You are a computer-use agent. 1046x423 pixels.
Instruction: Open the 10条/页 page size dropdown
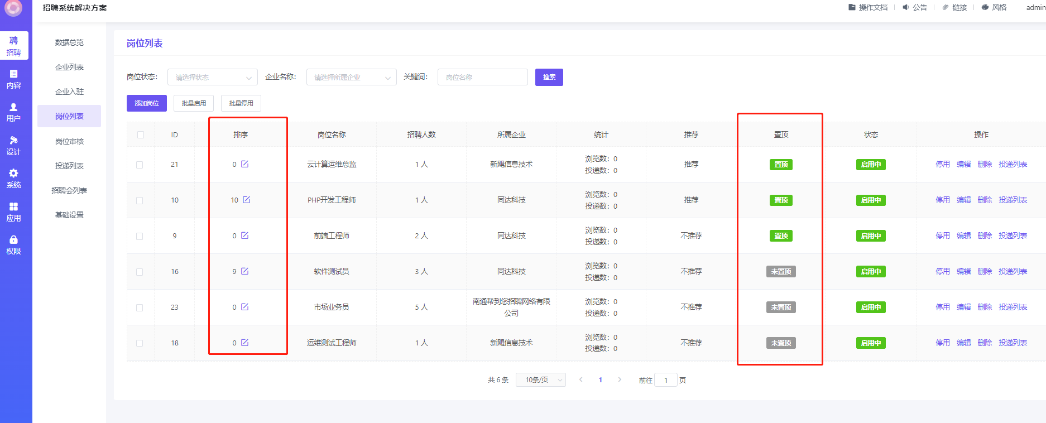540,380
